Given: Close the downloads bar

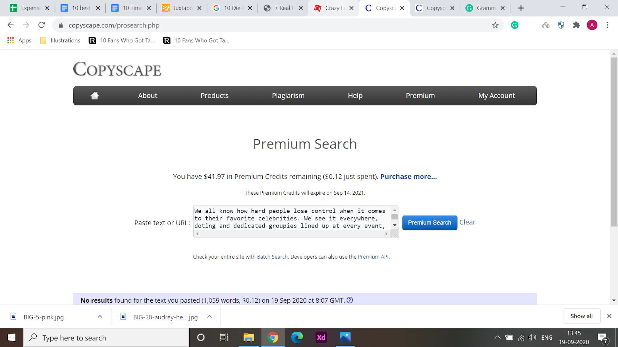Looking at the screenshot, I should click(609, 316).
